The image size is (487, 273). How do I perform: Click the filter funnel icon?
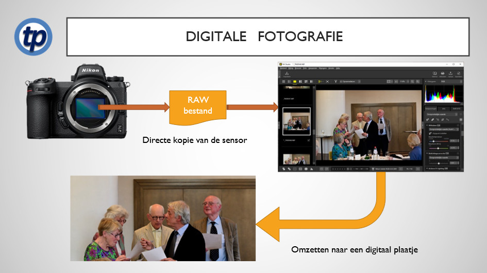point(335,82)
